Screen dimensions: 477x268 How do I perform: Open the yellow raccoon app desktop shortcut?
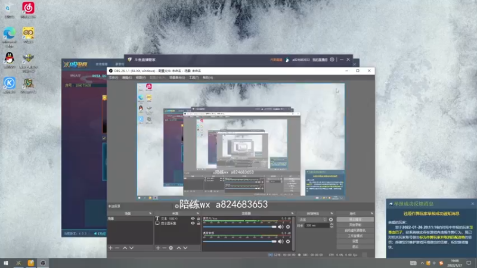tap(28, 35)
